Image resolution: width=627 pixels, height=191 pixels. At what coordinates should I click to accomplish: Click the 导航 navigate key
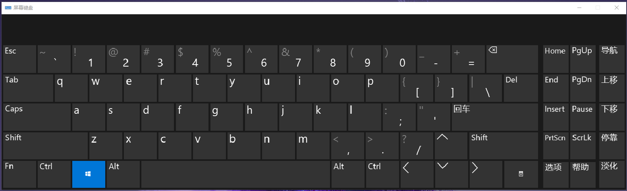(611, 59)
